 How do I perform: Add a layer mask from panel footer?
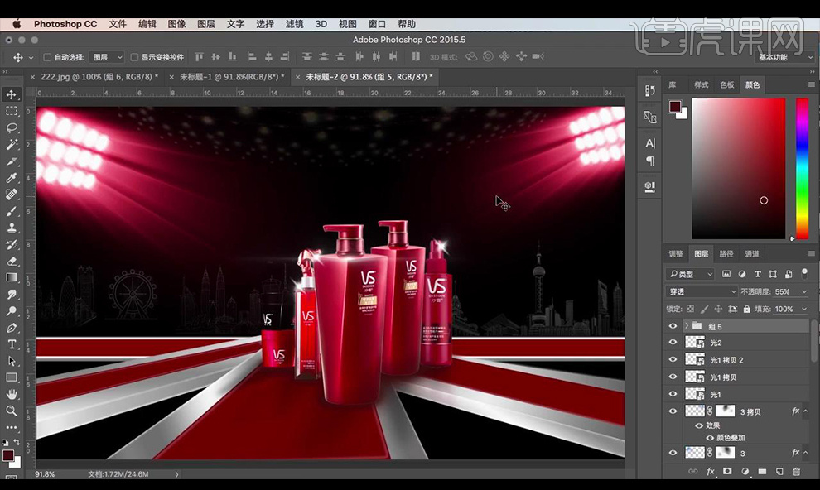point(727,472)
